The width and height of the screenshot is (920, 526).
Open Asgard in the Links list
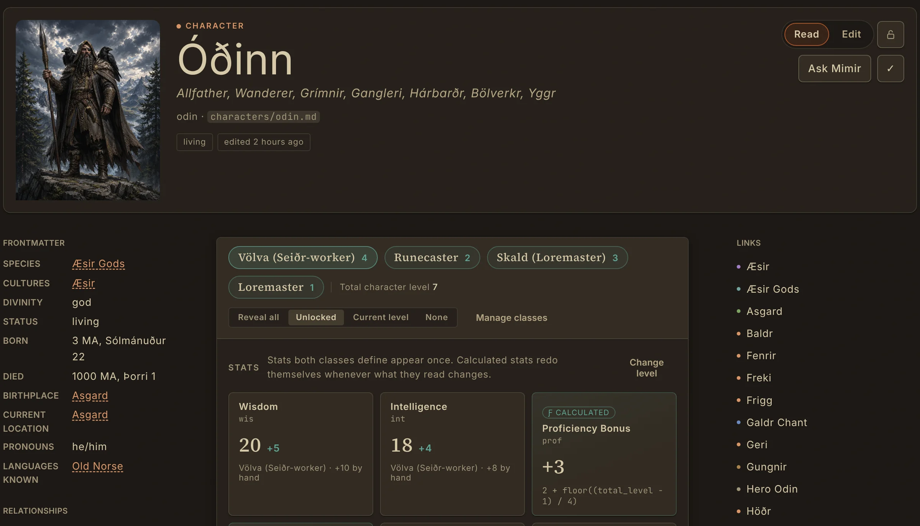pyautogui.click(x=764, y=312)
